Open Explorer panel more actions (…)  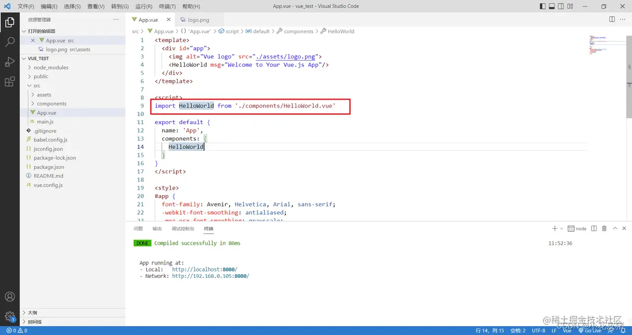(x=116, y=20)
